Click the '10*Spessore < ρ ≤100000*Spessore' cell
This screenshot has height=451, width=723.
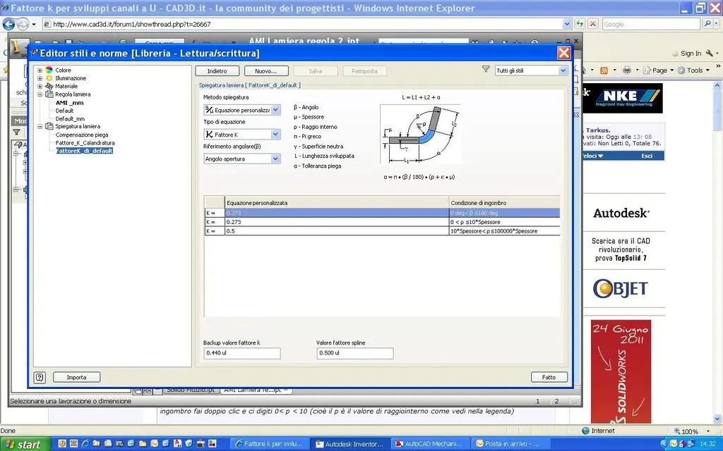[504, 231]
